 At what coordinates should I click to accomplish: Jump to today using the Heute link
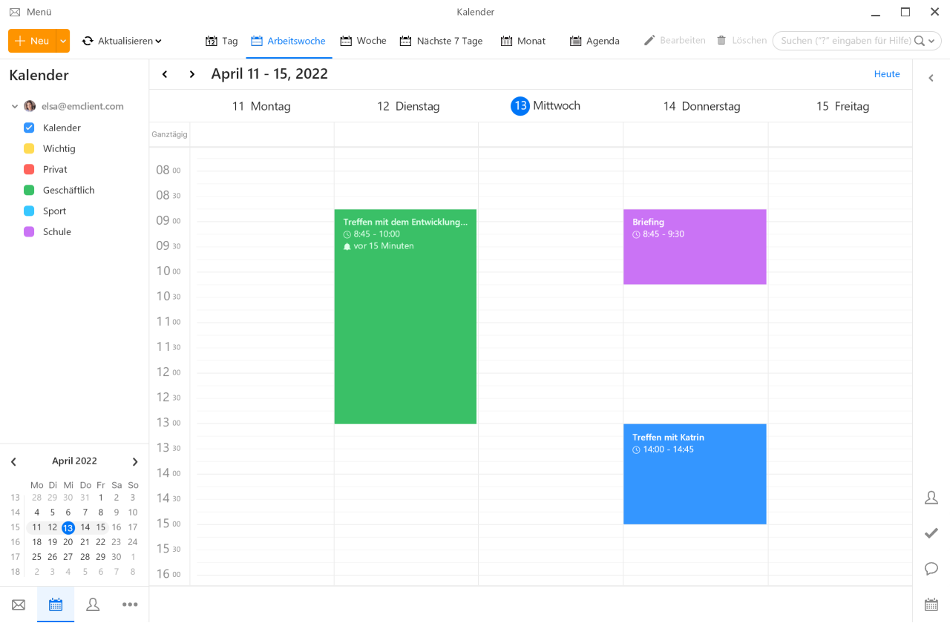[887, 73]
